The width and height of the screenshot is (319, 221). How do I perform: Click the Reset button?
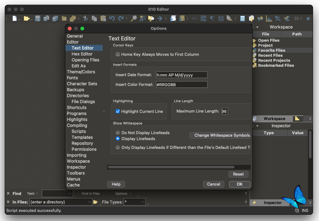pos(238,174)
